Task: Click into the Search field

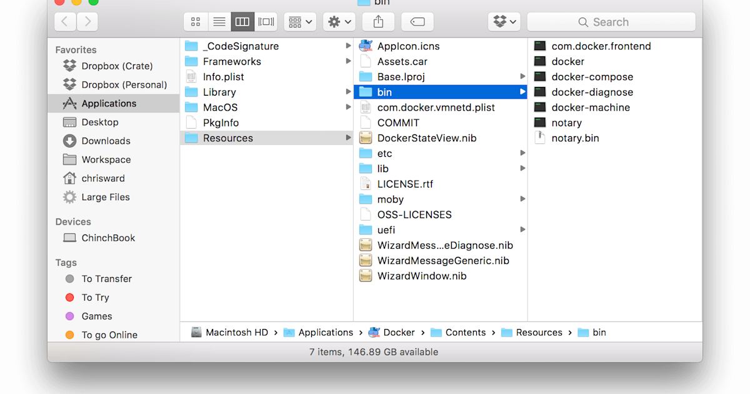Action: click(x=611, y=22)
